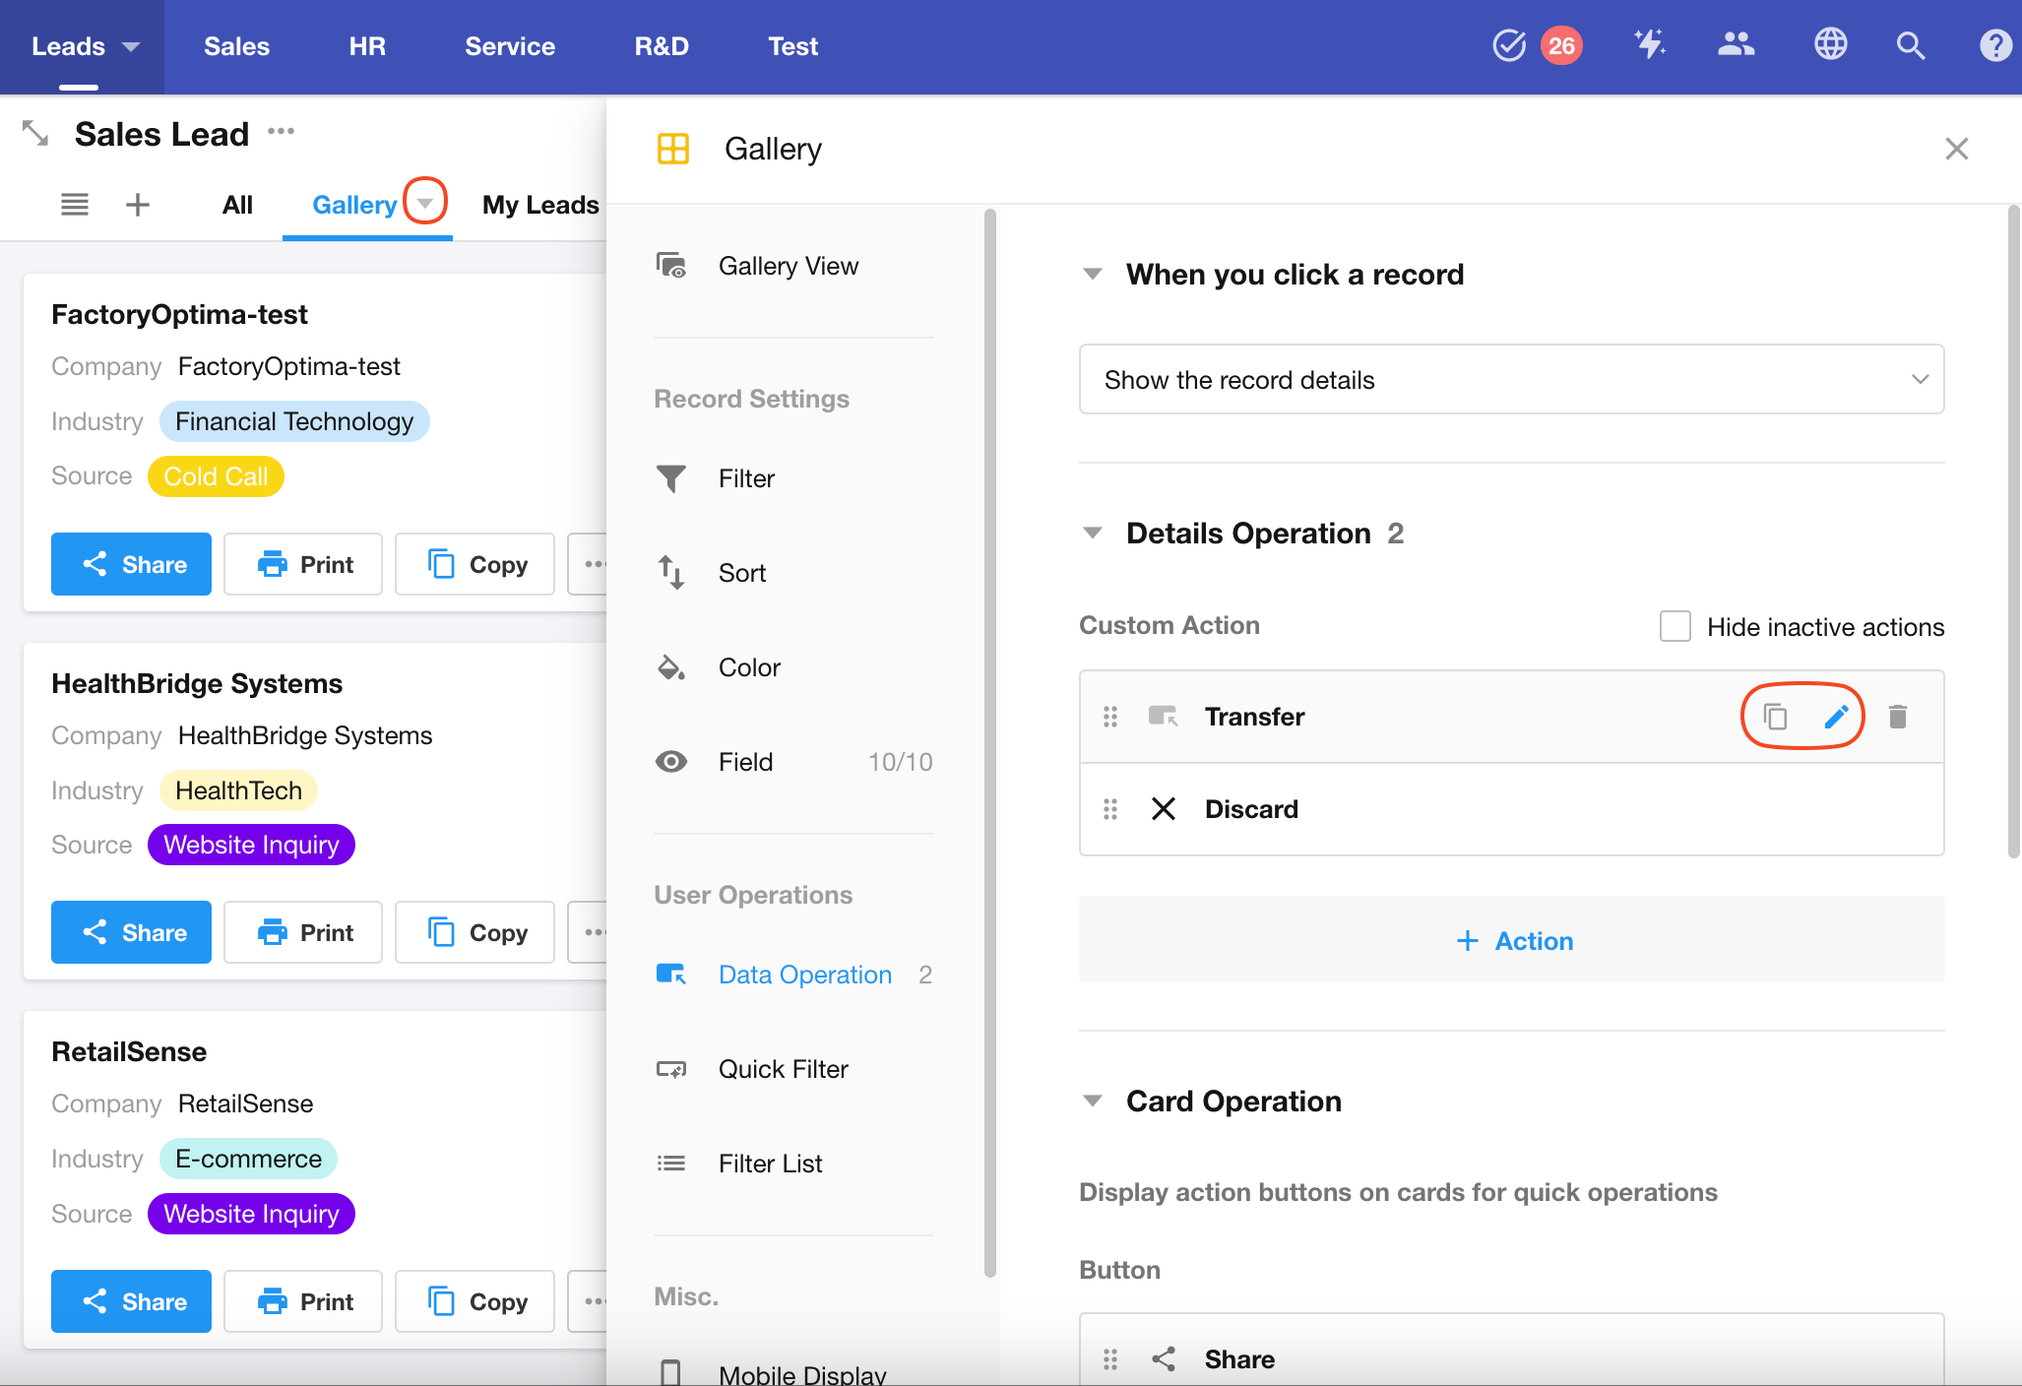Click the AI sparkle lightning icon
2022x1386 pixels.
coord(1649,45)
